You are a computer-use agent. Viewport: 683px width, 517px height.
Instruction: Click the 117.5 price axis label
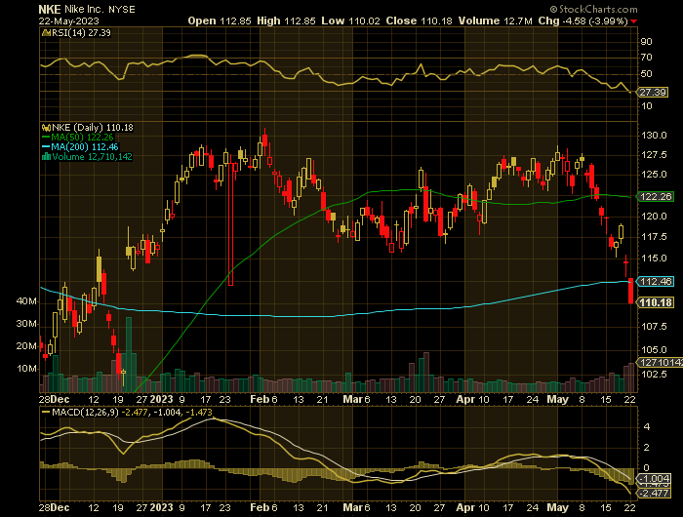(x=654, y=237)
